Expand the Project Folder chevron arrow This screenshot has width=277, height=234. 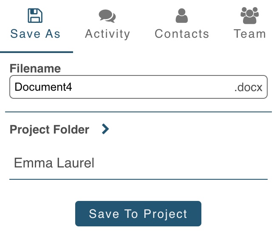coord(105,129)
